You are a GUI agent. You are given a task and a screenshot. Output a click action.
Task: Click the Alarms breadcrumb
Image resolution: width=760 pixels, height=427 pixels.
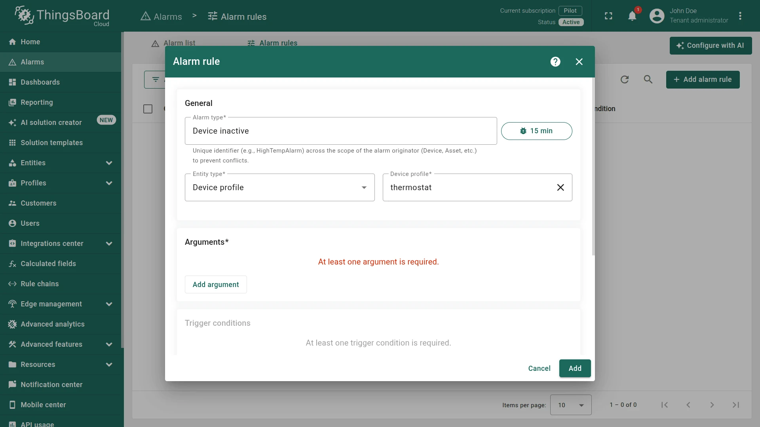(161, 17)
